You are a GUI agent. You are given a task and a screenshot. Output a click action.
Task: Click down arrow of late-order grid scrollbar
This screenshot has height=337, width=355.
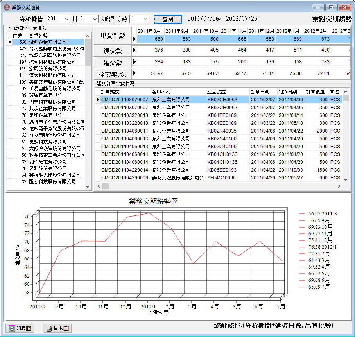(346, 180)
